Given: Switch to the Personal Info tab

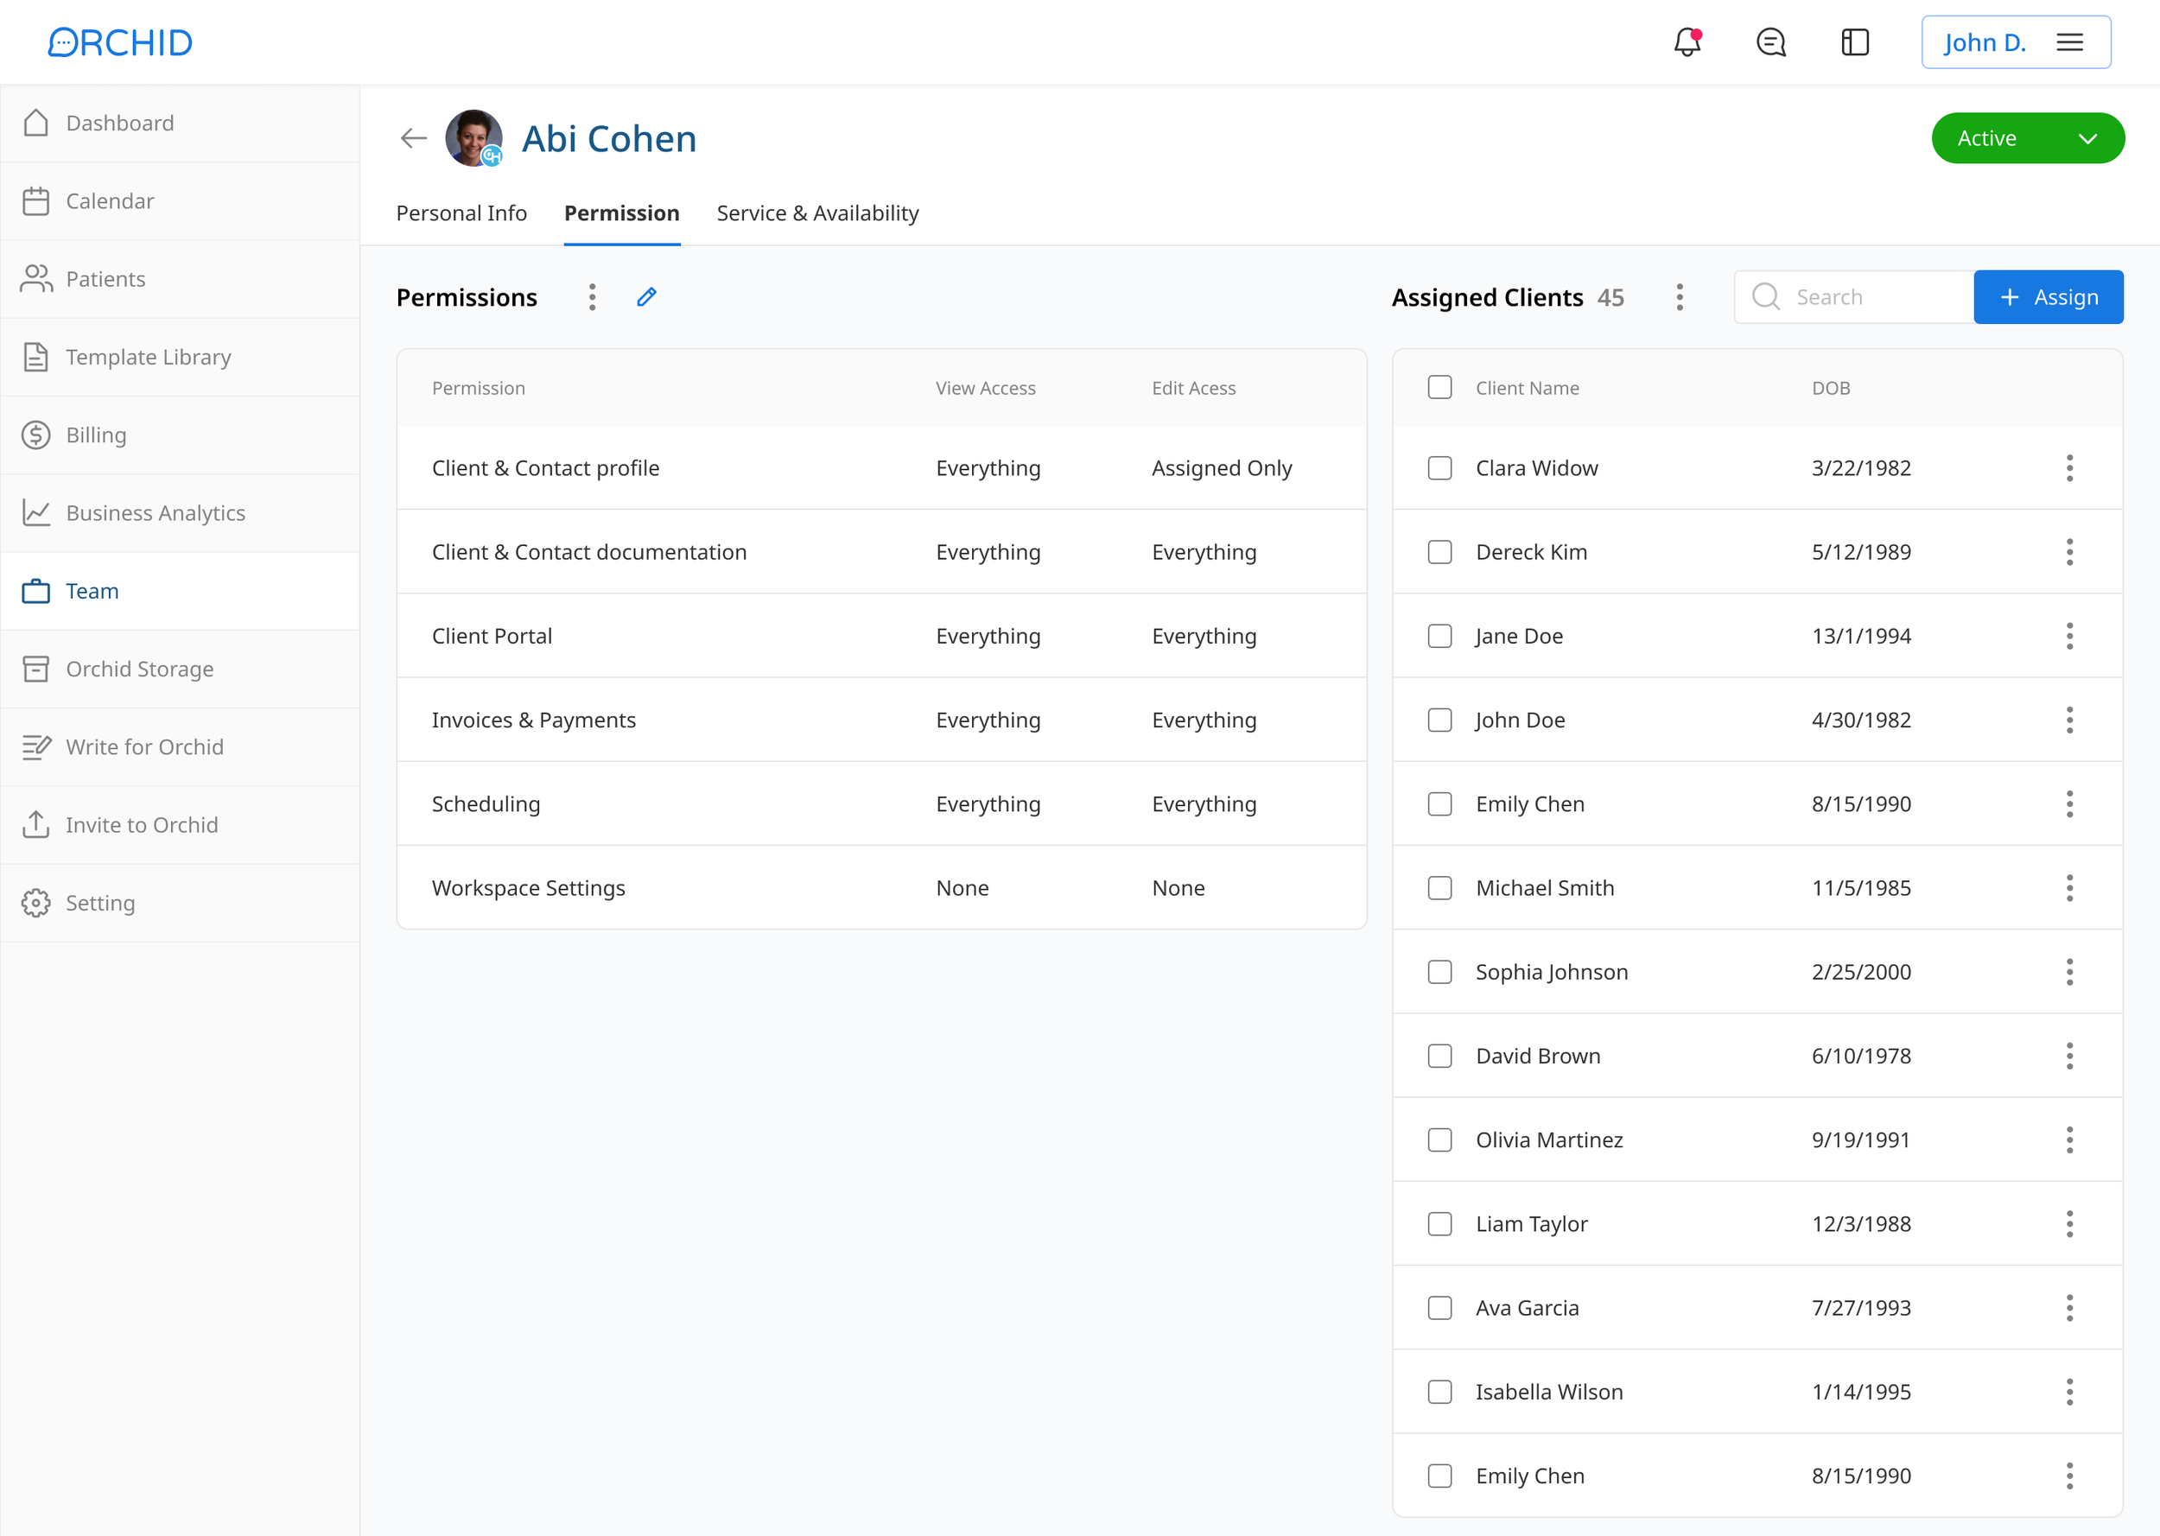Looking at the screenshot, I should click(461, 213).
